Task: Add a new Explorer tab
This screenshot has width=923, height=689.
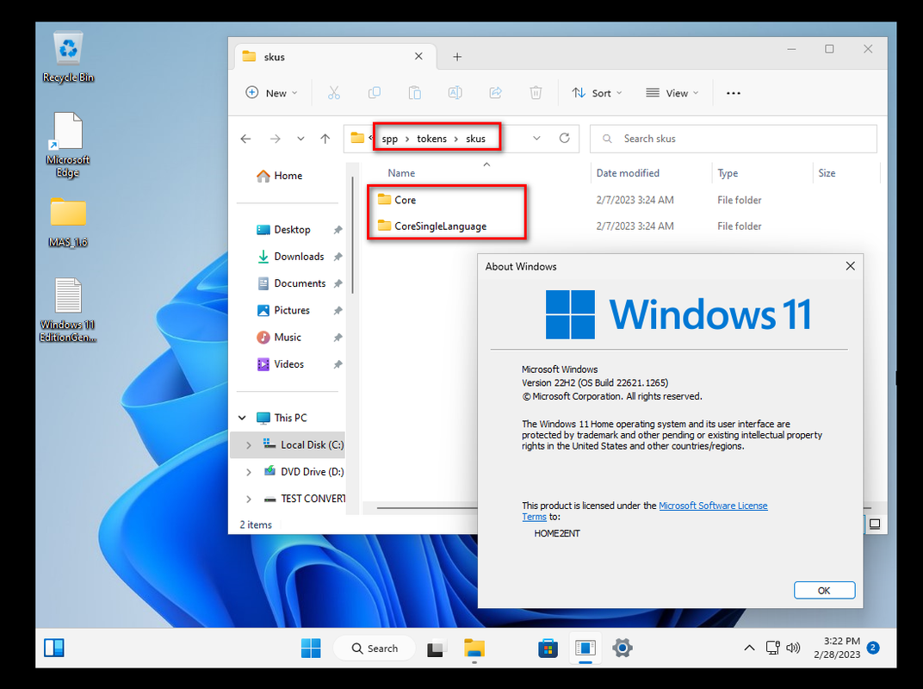Action: click(457, 57)
